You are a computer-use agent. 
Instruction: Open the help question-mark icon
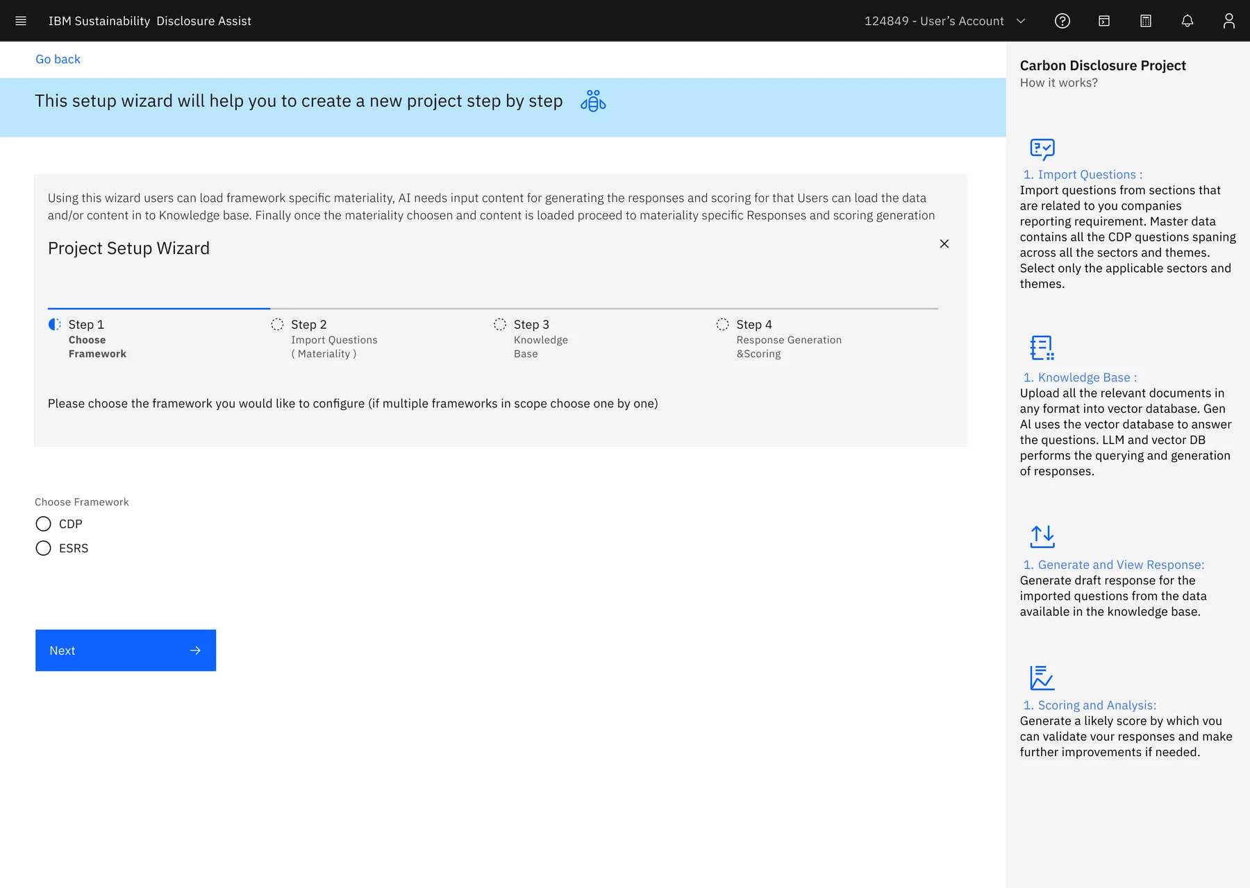click(x=1062, y=21)
